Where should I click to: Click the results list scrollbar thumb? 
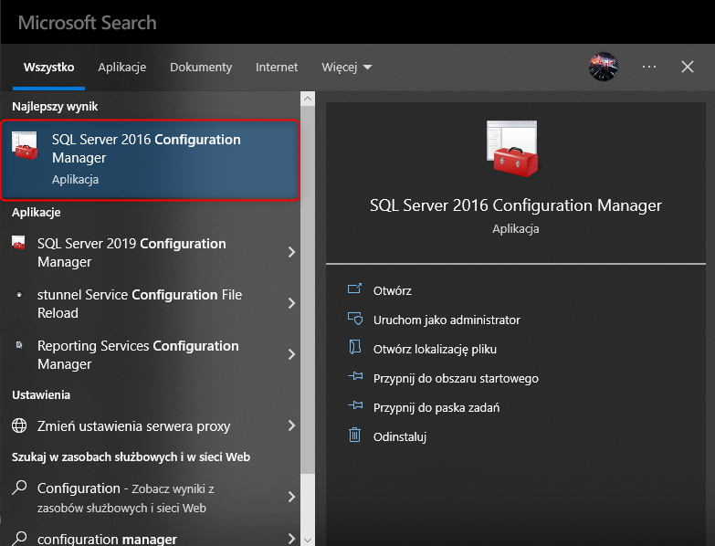coord(308,289)
